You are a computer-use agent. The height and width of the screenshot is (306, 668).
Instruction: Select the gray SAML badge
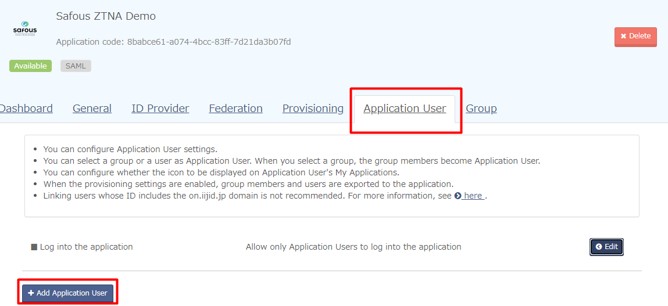tap(76, 66)
